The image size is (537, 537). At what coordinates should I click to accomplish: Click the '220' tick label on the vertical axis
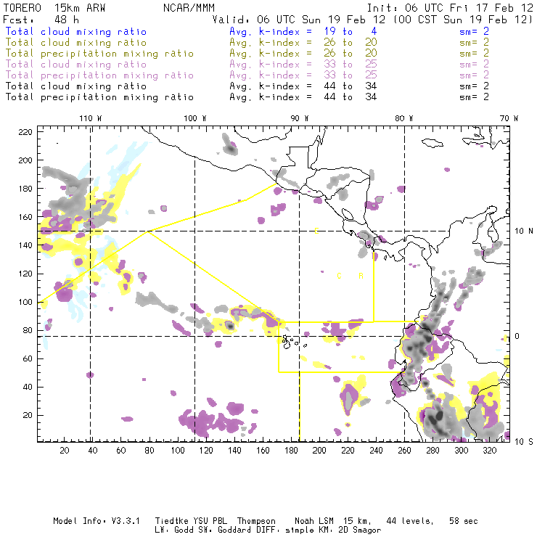tap(25, 132)
